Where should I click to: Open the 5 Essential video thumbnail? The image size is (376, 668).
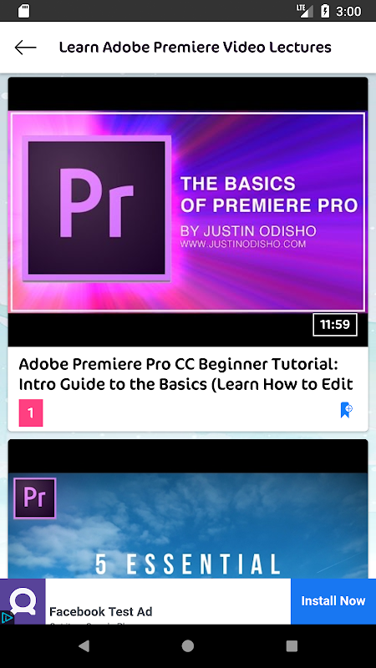coord(187,509)
